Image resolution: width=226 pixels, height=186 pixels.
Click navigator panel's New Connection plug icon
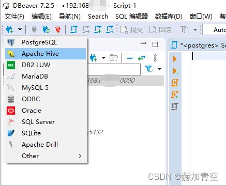pos(94,58)
